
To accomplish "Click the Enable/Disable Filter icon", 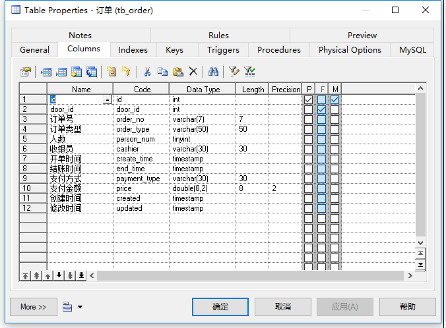I will (249, 72).
